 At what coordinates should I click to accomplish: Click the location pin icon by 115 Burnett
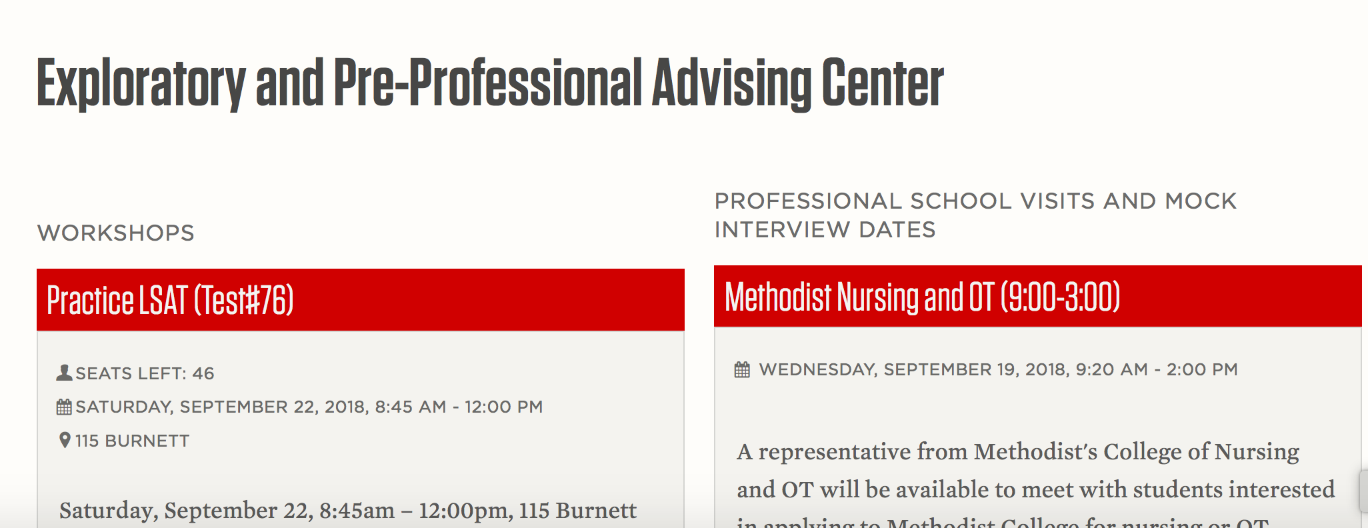point(65,440)
